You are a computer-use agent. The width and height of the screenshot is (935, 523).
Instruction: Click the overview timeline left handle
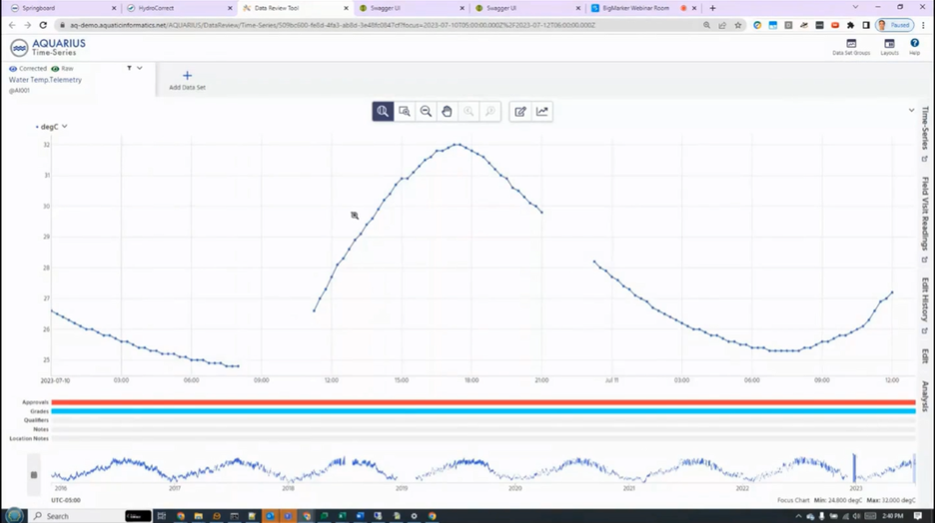(x=34, y=475)
